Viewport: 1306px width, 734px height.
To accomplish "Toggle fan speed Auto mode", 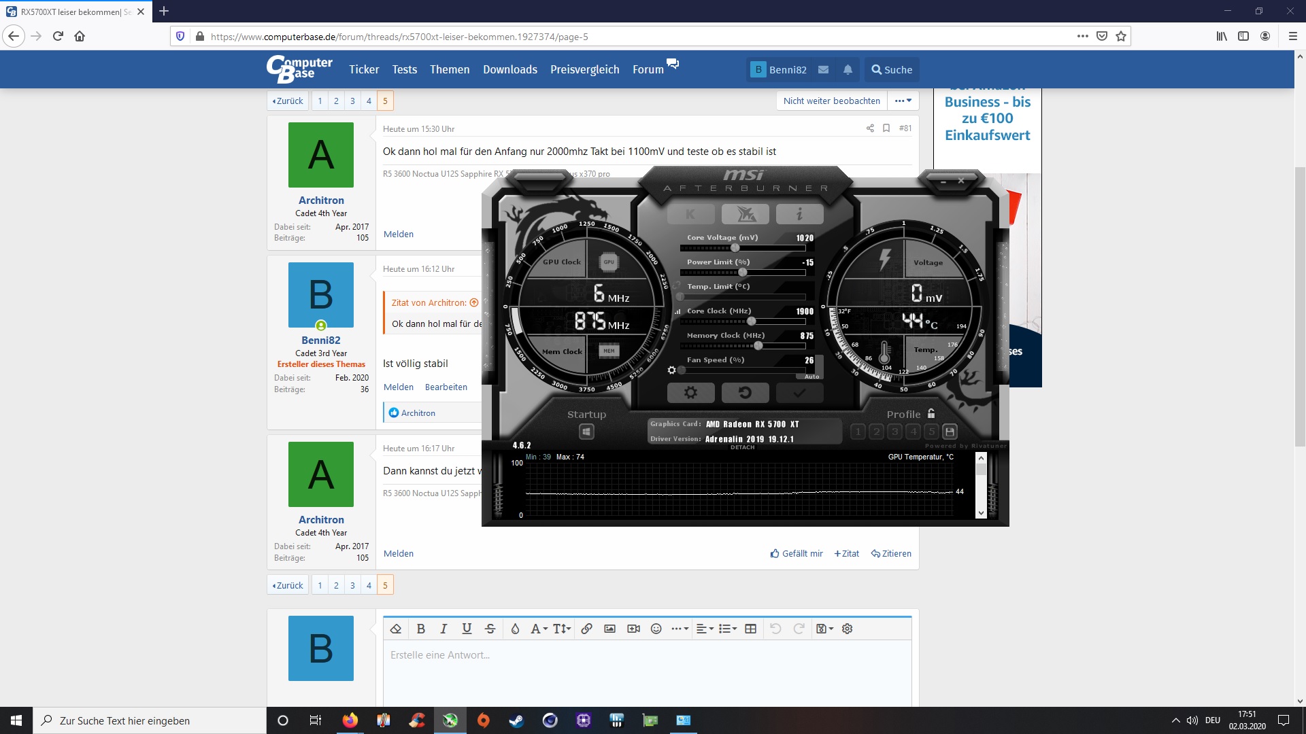I will (x=811, y=376).
